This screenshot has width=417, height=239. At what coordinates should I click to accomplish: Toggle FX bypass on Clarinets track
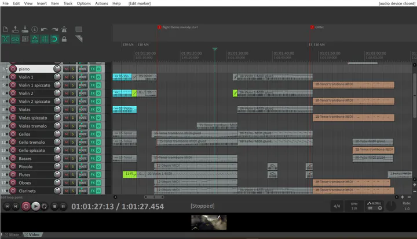pos(98,191)
